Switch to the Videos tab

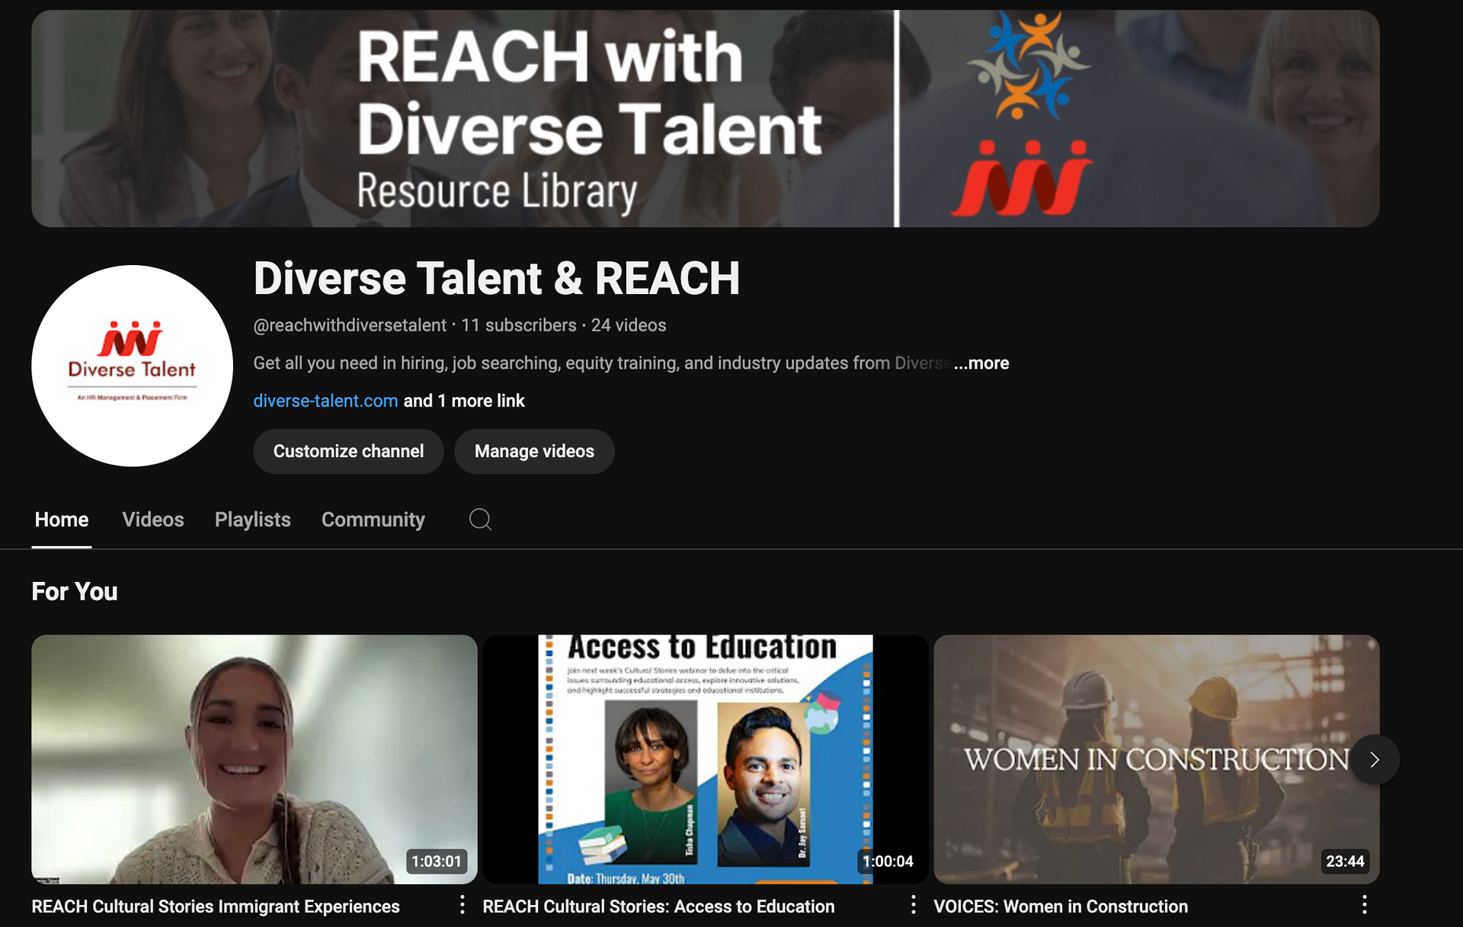[153, 519]
